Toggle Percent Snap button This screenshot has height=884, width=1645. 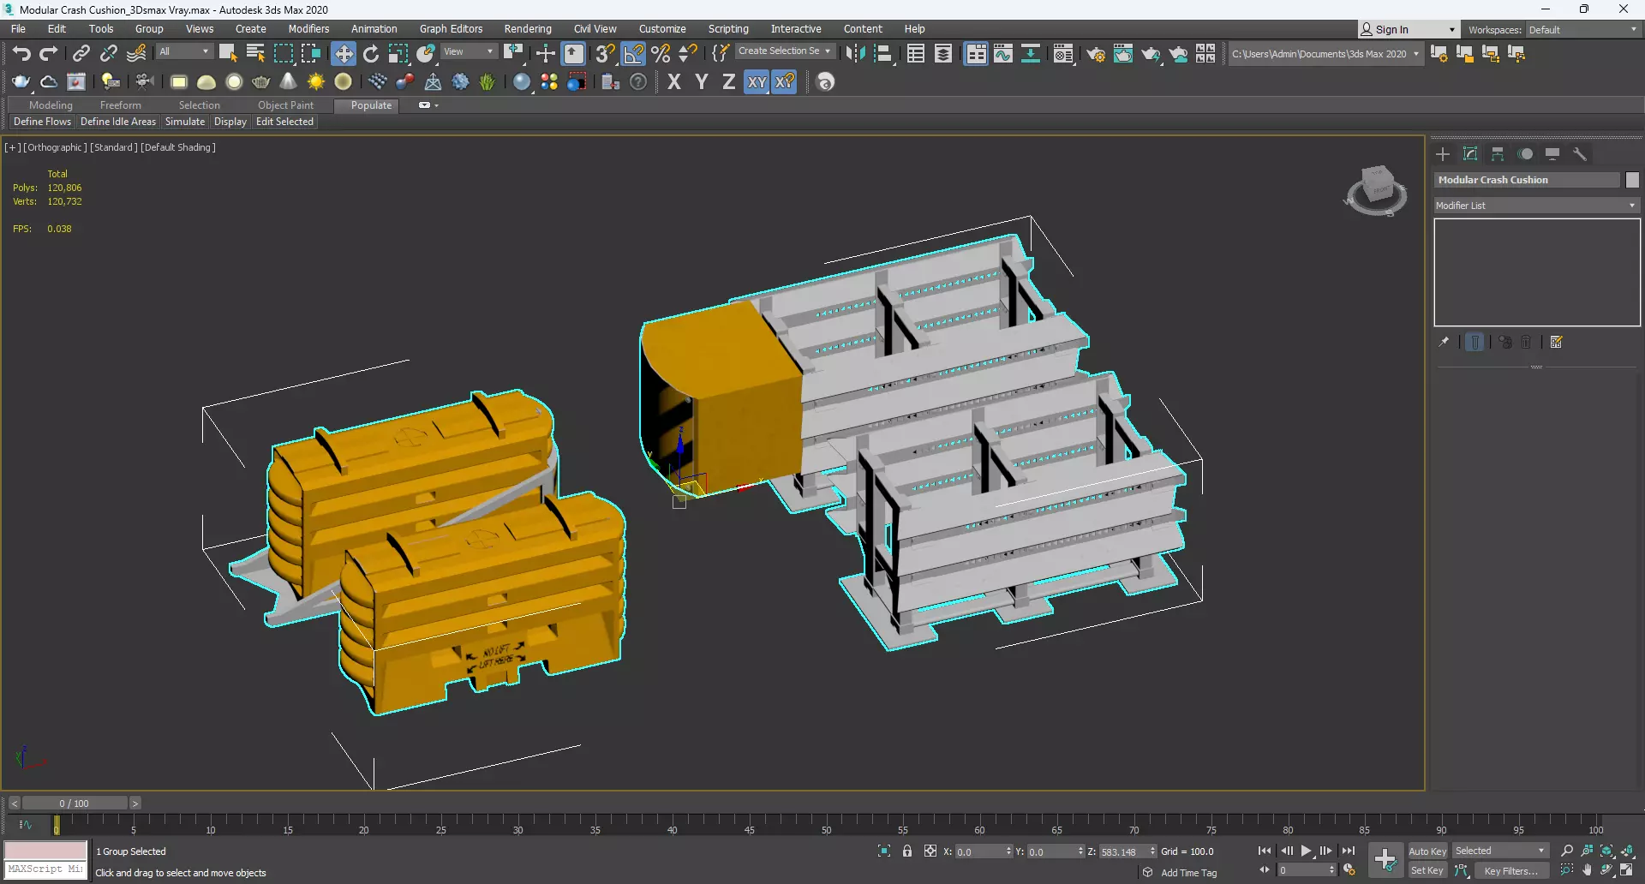[661, 54]
